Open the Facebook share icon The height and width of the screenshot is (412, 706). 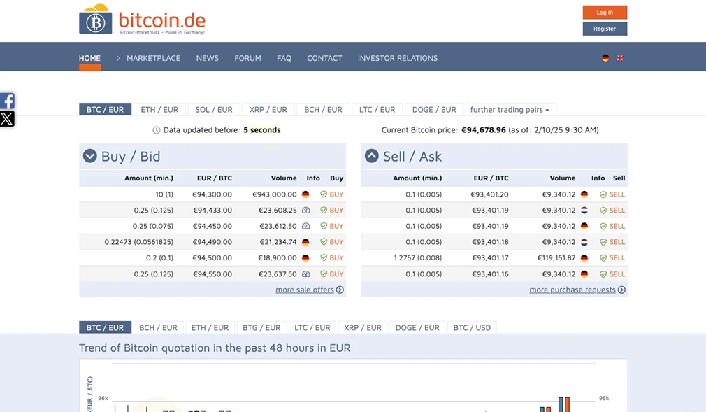[x=7, y=101]
